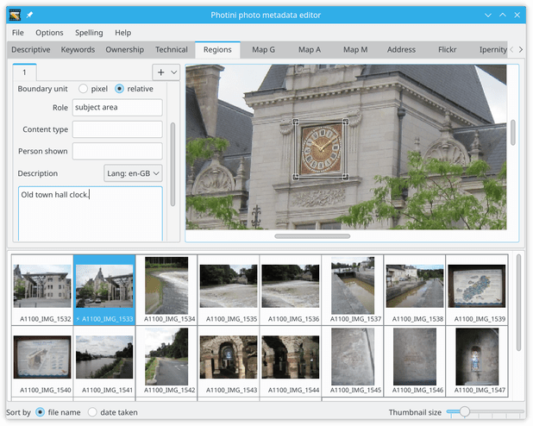533x426 pixels.
Task: Select thumbnail A1100_IMG_1547
Action: pyautogui.click(x=477, y=361)
